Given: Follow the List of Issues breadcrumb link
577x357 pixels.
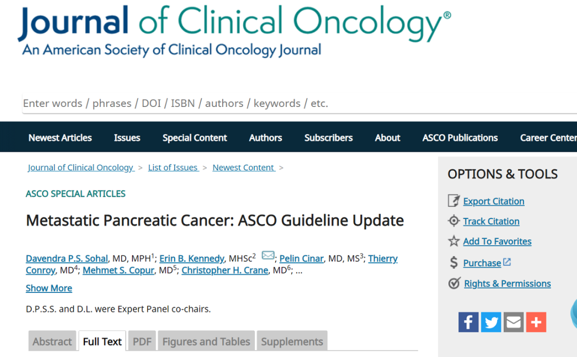Looking at the screenshot, I should 173,167.
